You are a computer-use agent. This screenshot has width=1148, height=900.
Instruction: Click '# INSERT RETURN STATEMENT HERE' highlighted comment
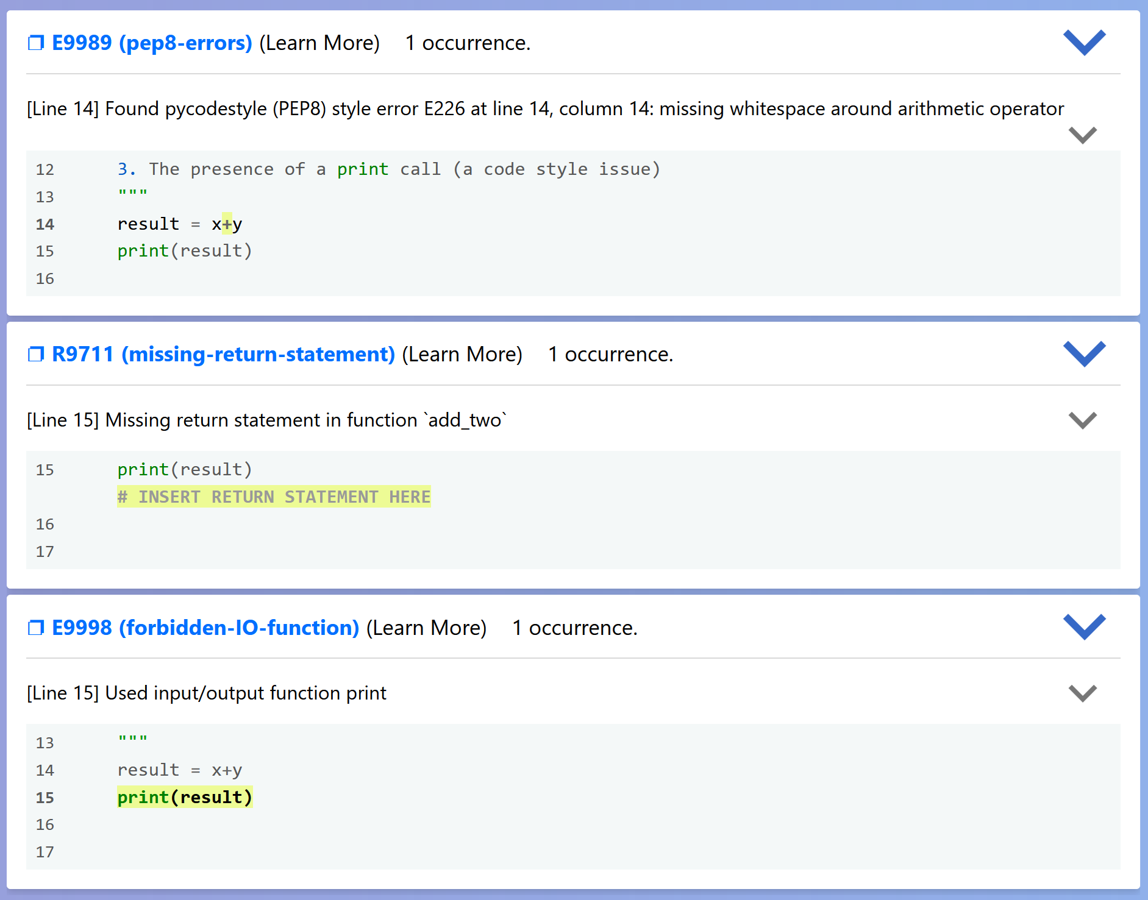[274, 497]
